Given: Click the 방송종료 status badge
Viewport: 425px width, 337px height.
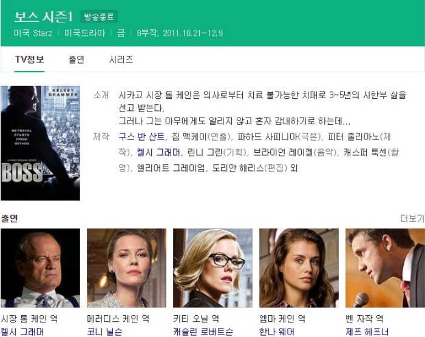Looking at the screenshot, I should point(99,17).
